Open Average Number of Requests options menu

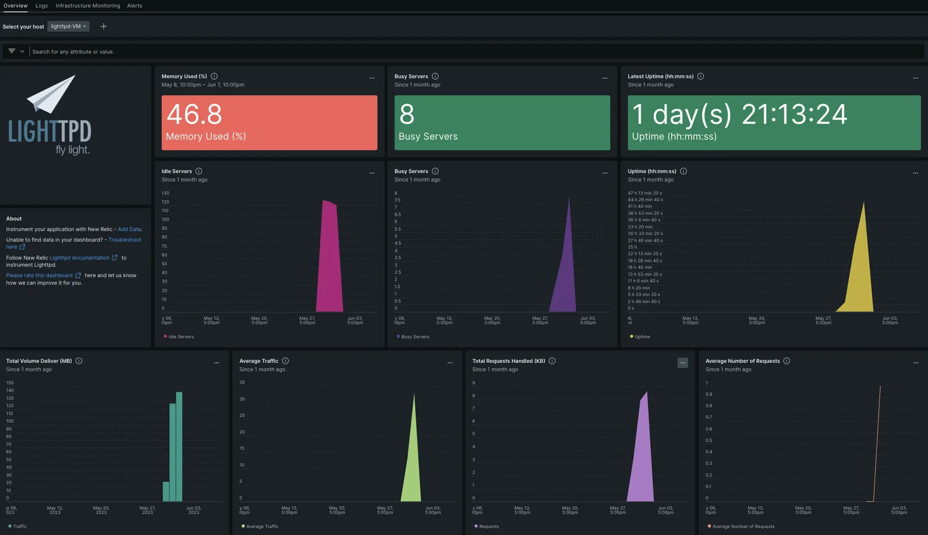(915, 363)
